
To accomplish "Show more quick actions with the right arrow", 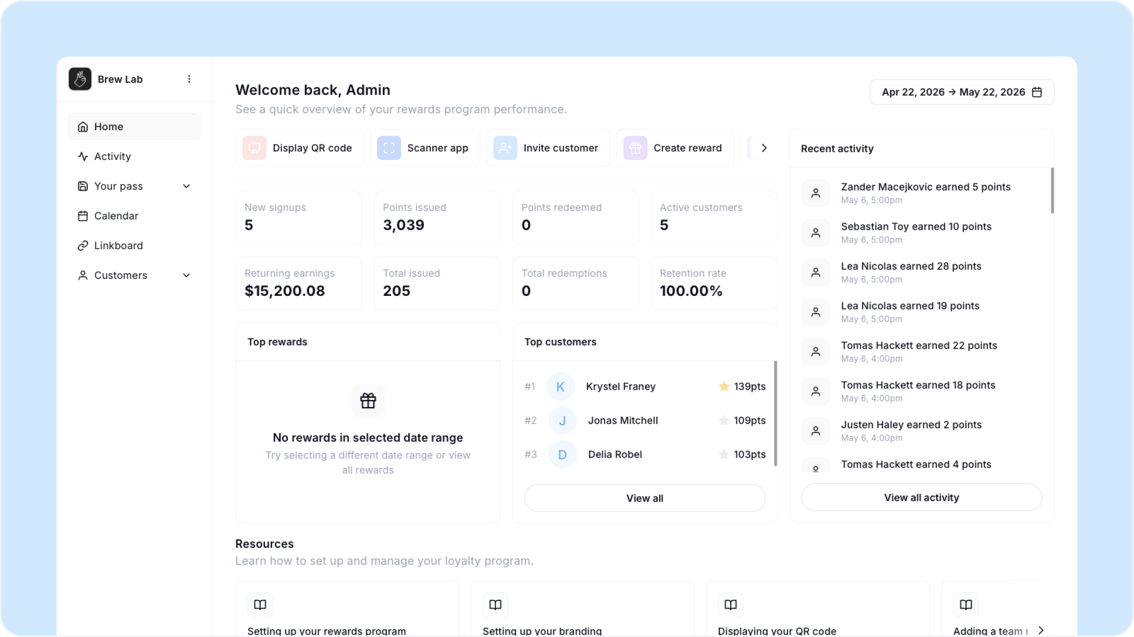I will 764,148.
